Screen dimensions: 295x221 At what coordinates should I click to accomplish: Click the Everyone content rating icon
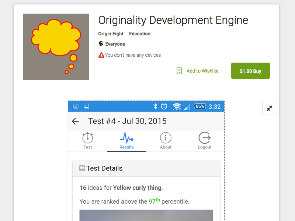pos(101,43)
